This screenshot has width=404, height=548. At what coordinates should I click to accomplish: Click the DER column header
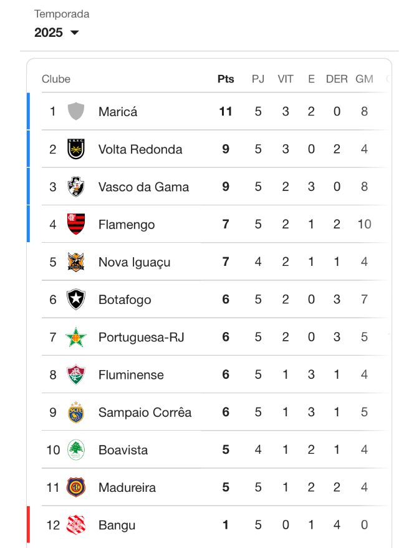[x=337, y=79]
